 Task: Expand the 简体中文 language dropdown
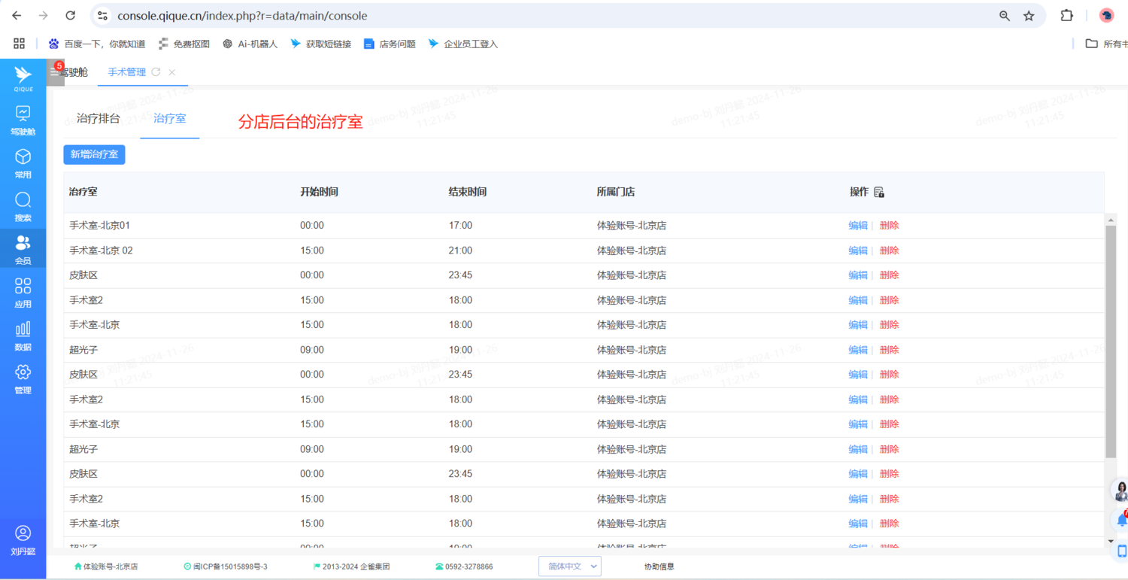pyautogui.click(x=569, y=566)
